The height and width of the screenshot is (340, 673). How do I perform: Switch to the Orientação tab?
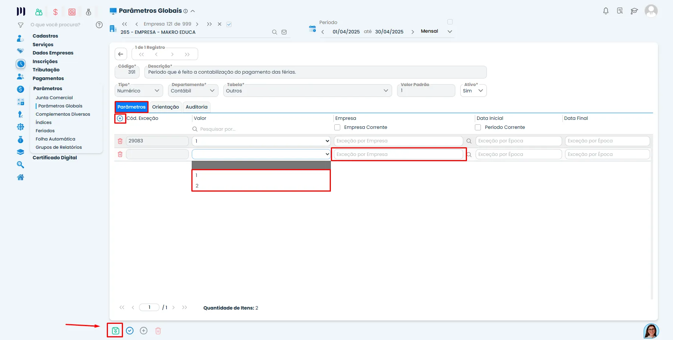click(x=165, y=107)
